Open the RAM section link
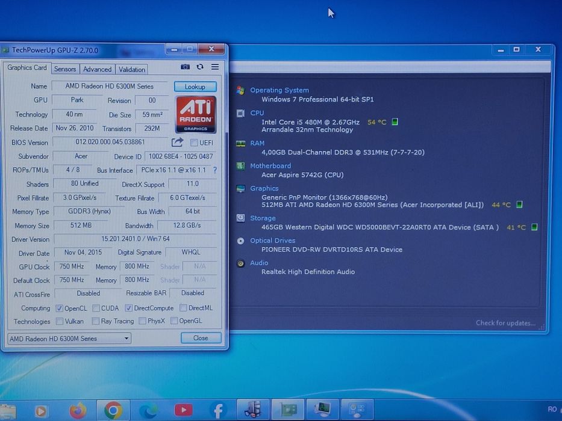The height and width of the screenshot is (421, 562). 257,143
